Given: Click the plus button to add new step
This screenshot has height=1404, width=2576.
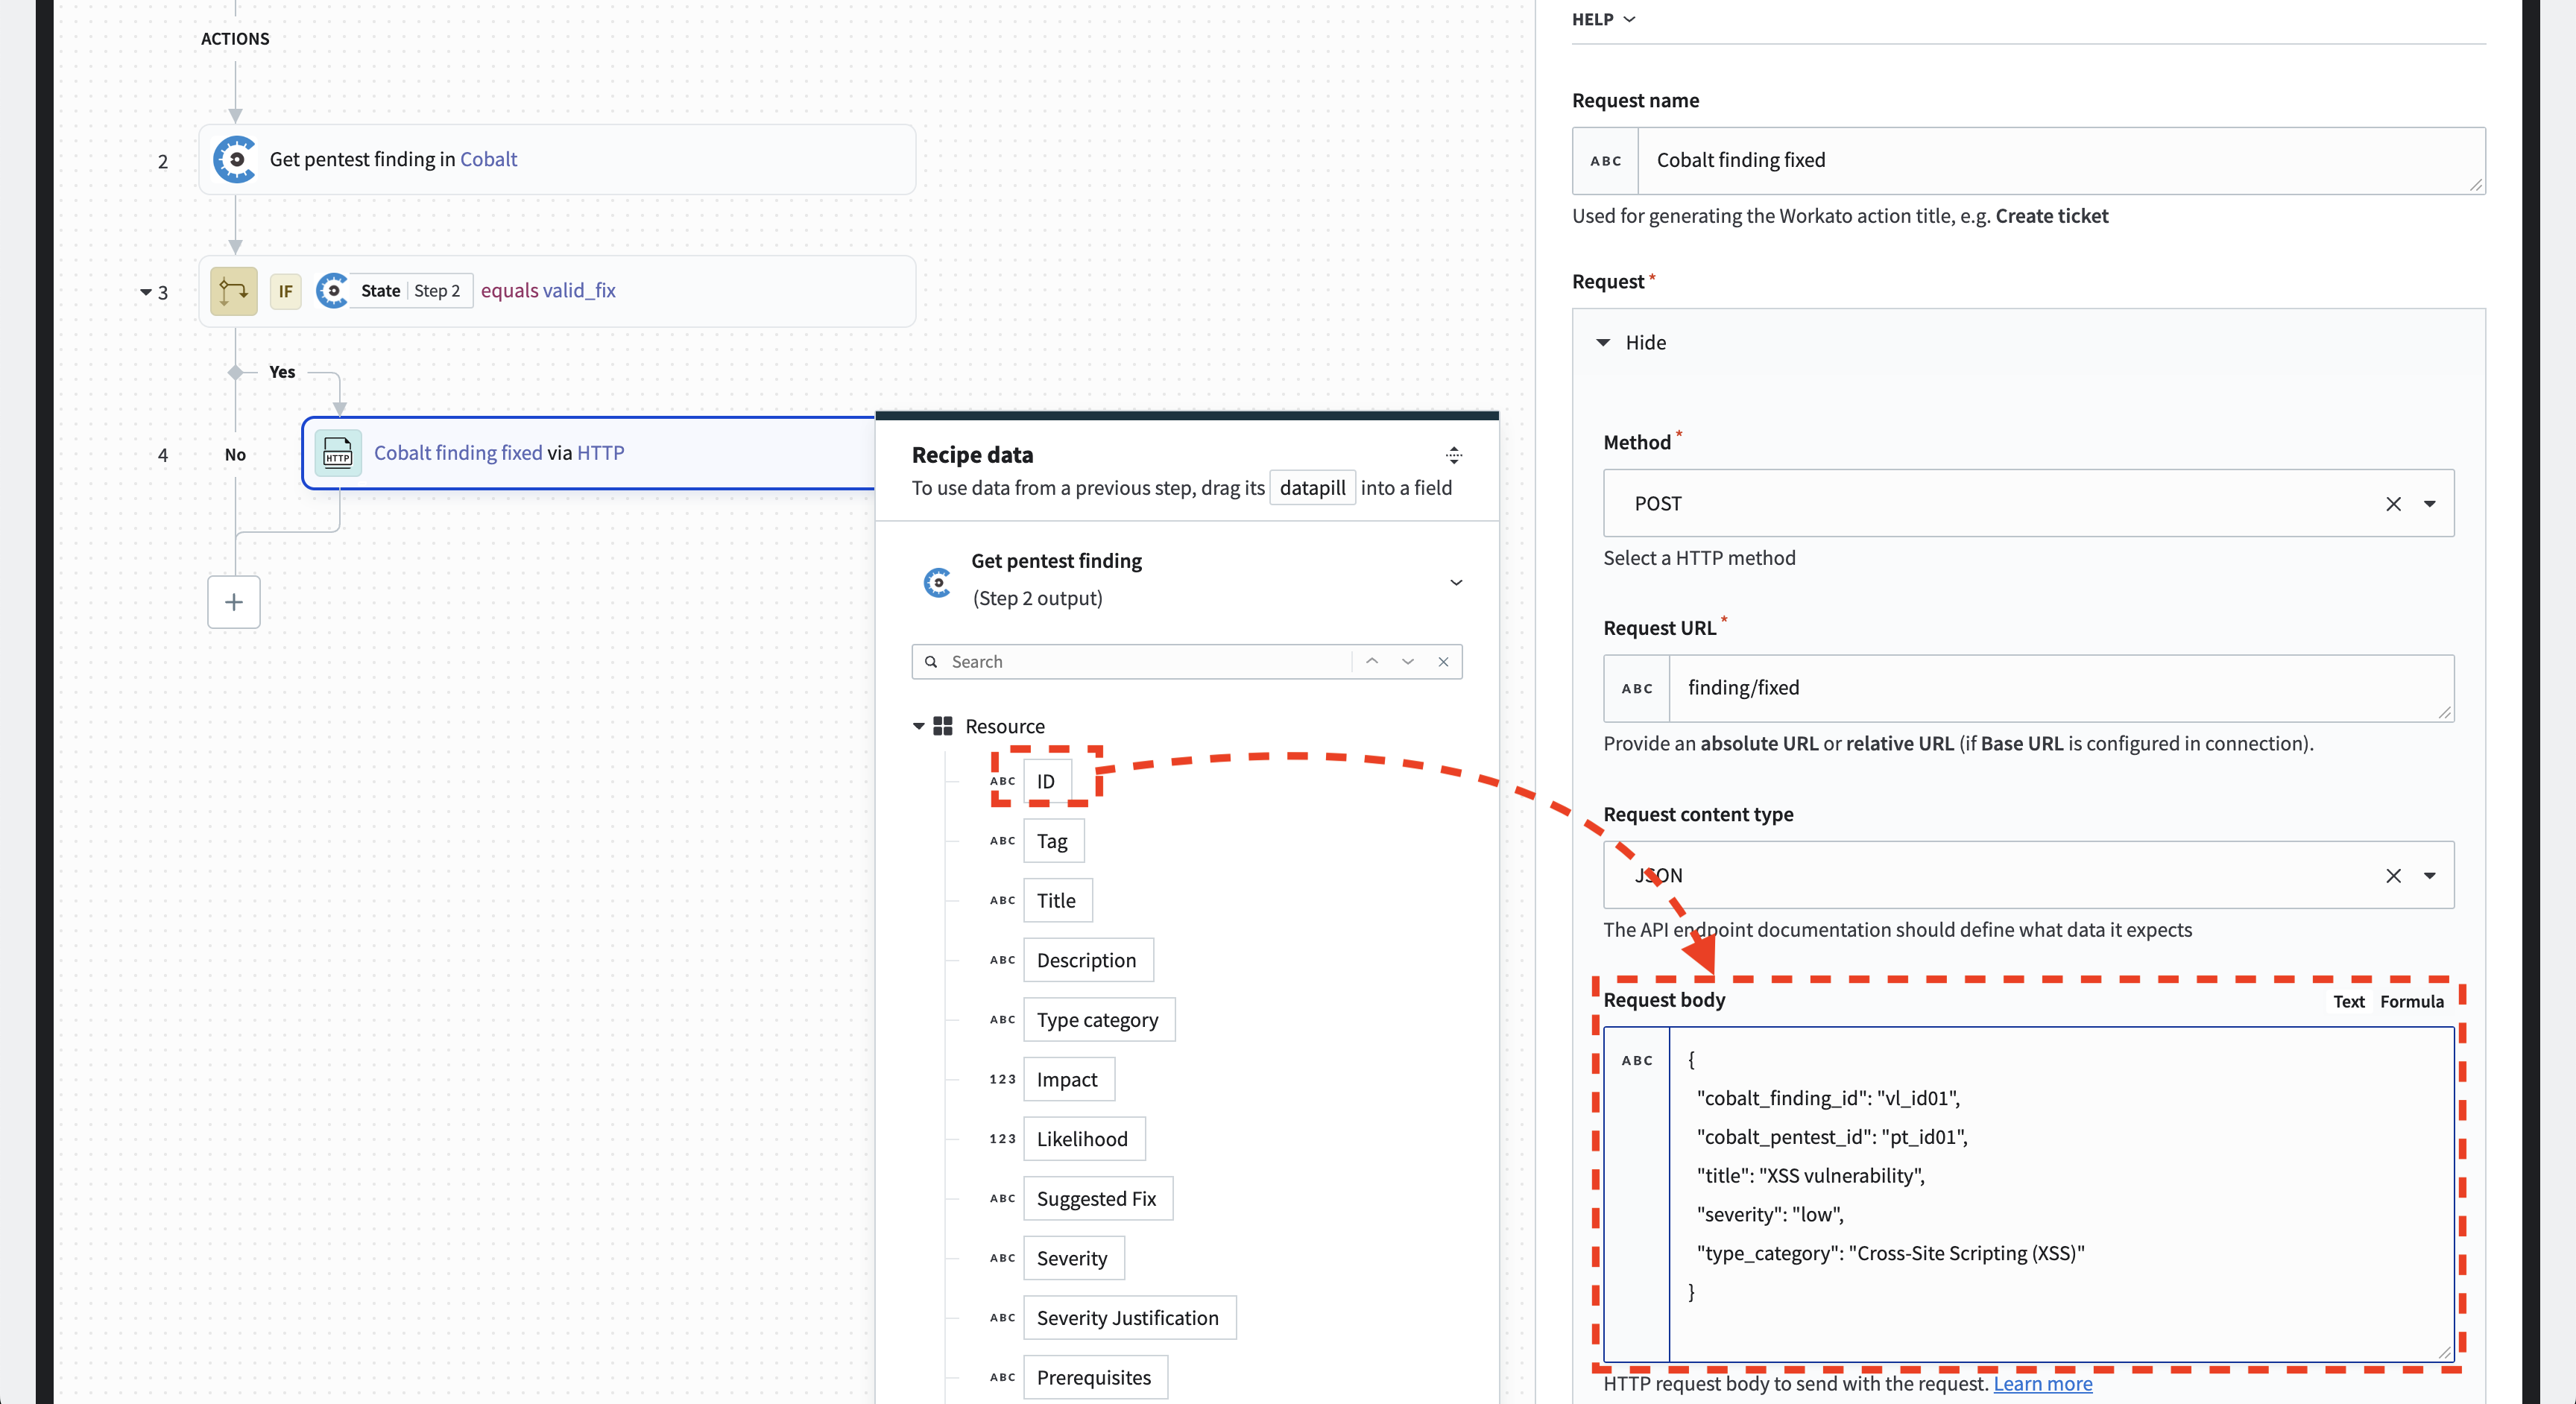Looking at the screenshot, I should (x=233, y=601).
